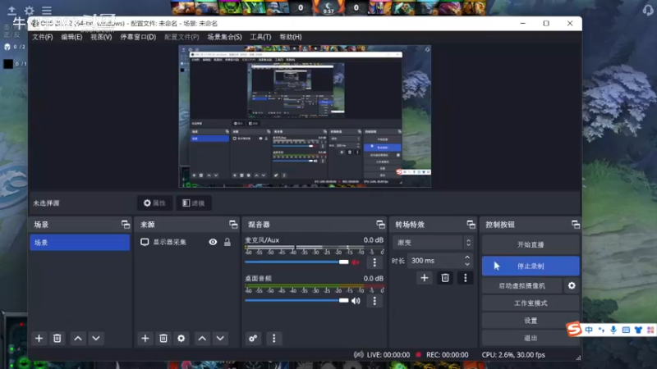The image size is (657, 369).
Task: Open 设置 from control buttons
Action: point(531,321)
